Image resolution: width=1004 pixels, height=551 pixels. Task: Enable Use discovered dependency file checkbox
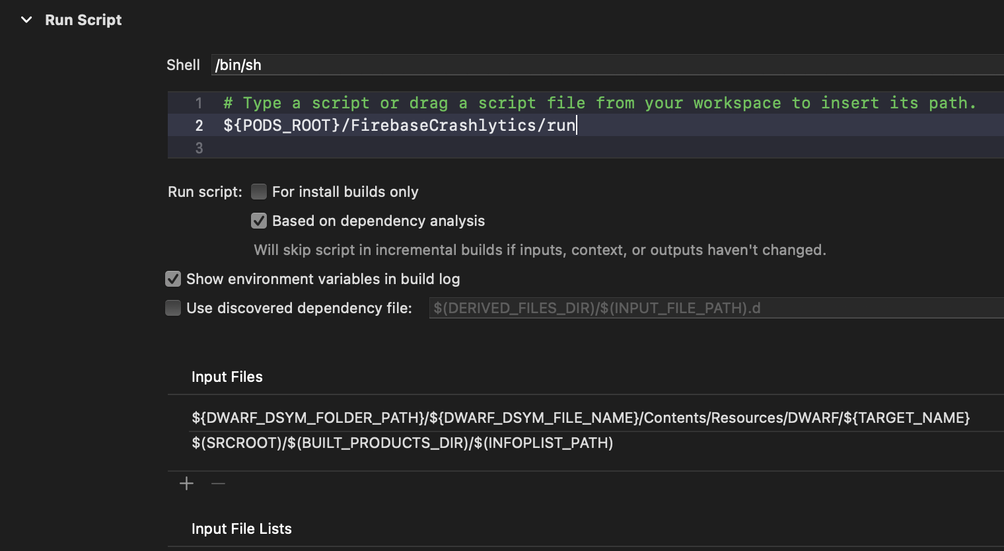(x=173, y=308)
